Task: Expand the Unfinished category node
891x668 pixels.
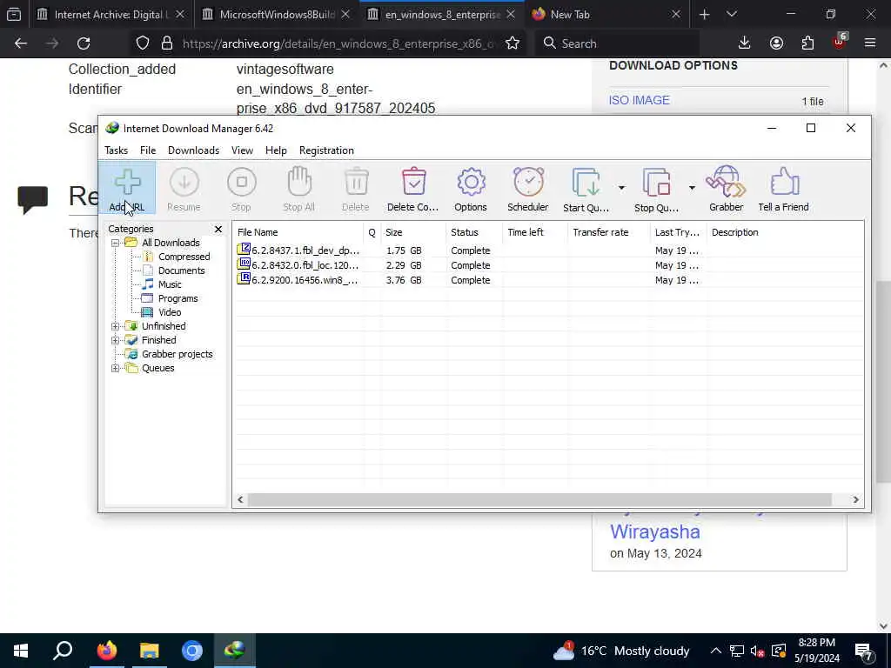Action: 116,326
